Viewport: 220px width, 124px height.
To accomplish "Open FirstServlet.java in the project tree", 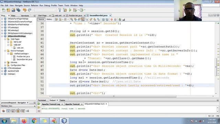I will tap(23, 56).
